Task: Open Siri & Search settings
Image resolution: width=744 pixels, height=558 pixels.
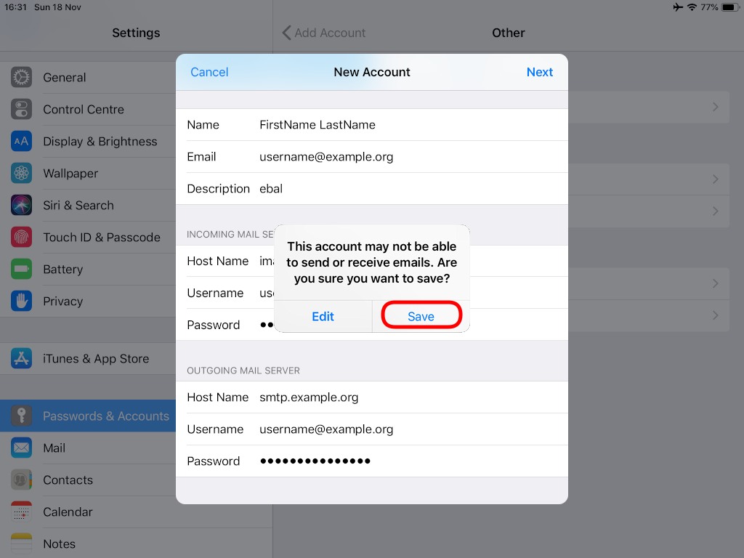Action: pyautogui.click(x=21, y=205)
